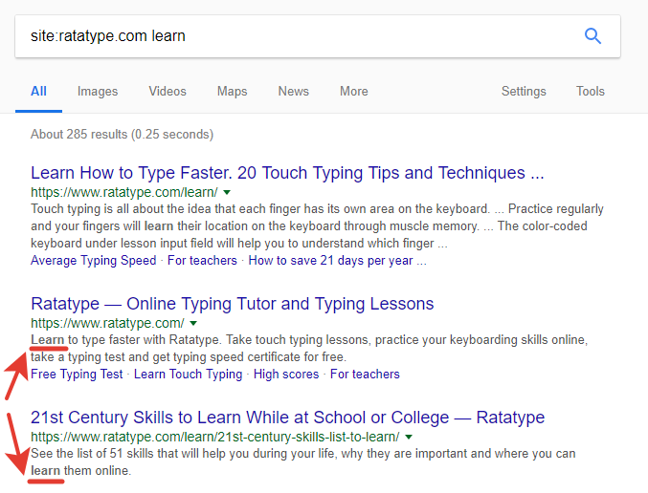Image resolution: width=648 pixels, height=493 pixels.
Task: Click the green https://www.ratatype.com/ URL text
Action: pos(107,323)
